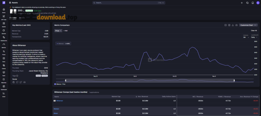Click + Add metric button

(66, 31)
